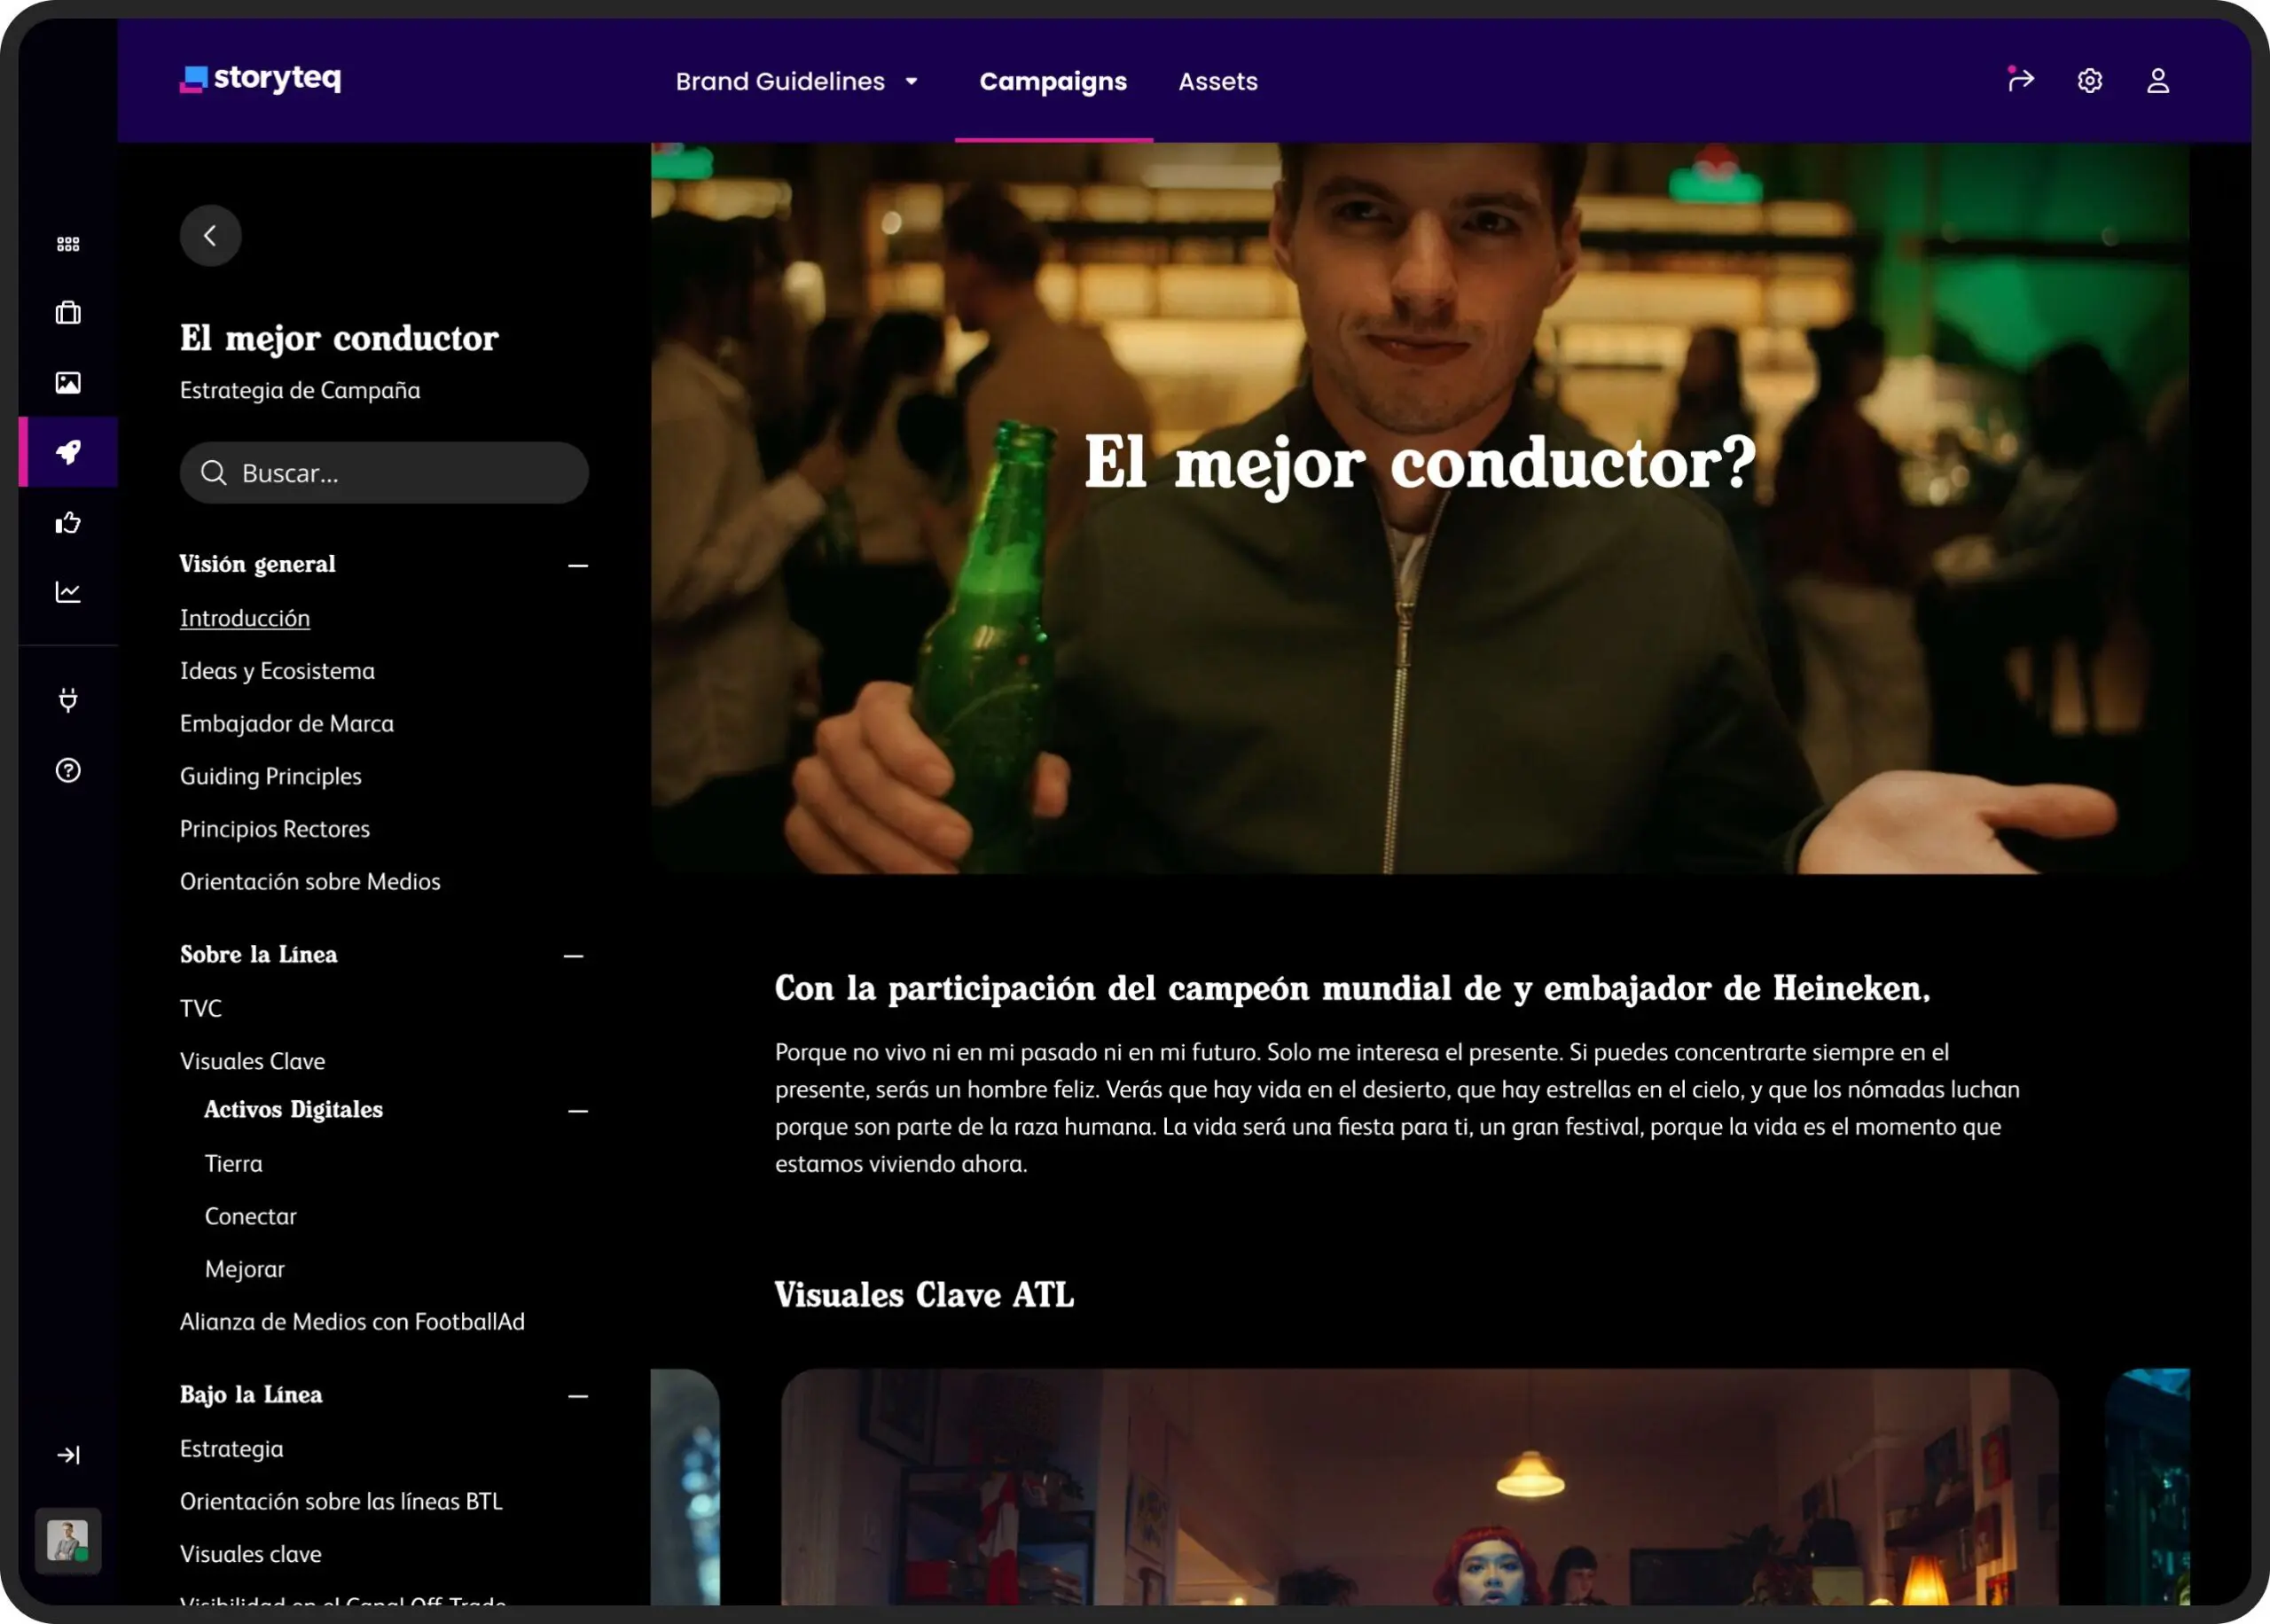Click the plug integrations icon
2270x1624 pixels.
(x=68, y=700)
